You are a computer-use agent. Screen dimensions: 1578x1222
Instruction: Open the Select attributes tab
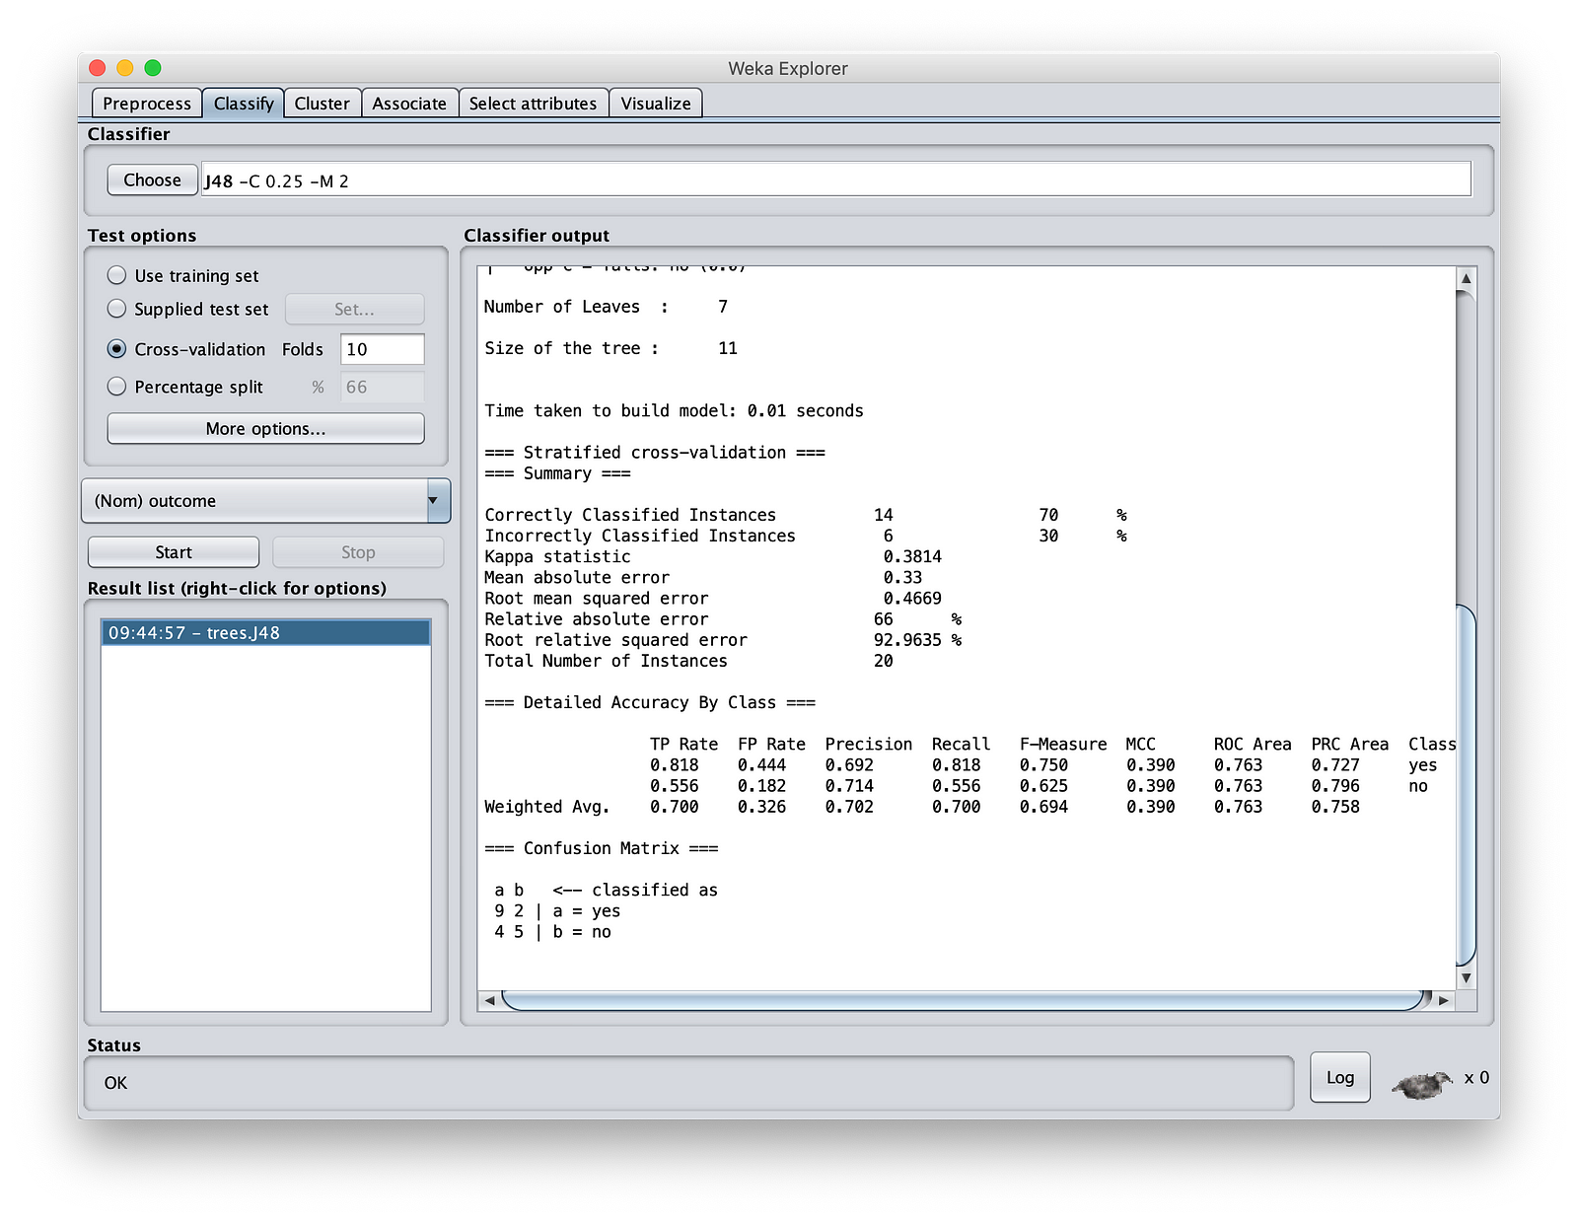(533, 104)
